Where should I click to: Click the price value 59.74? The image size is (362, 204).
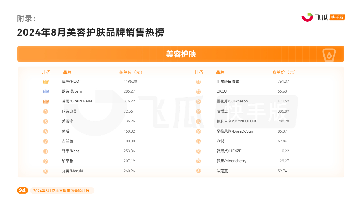pyautogui.click(x=282, y=171)
